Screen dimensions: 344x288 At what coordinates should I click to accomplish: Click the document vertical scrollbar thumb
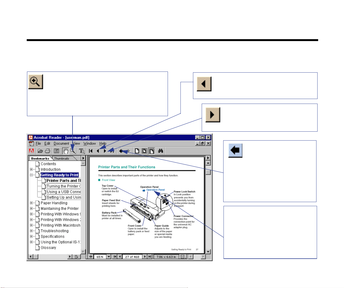tap(208, 172)
